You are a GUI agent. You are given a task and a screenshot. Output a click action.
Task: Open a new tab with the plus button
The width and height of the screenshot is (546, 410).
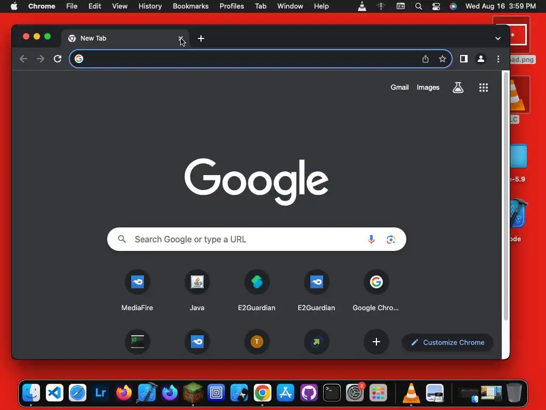pos(201,38)
